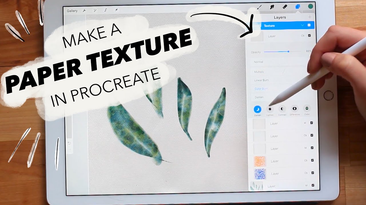Open blend mode Cb of blue layer
366x205 pixels.
[306, 173]
